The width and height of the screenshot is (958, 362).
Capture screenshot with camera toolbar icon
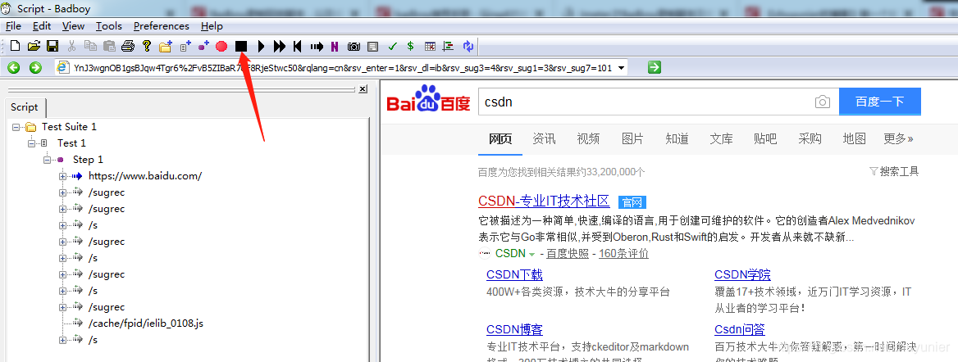point(354,46)
